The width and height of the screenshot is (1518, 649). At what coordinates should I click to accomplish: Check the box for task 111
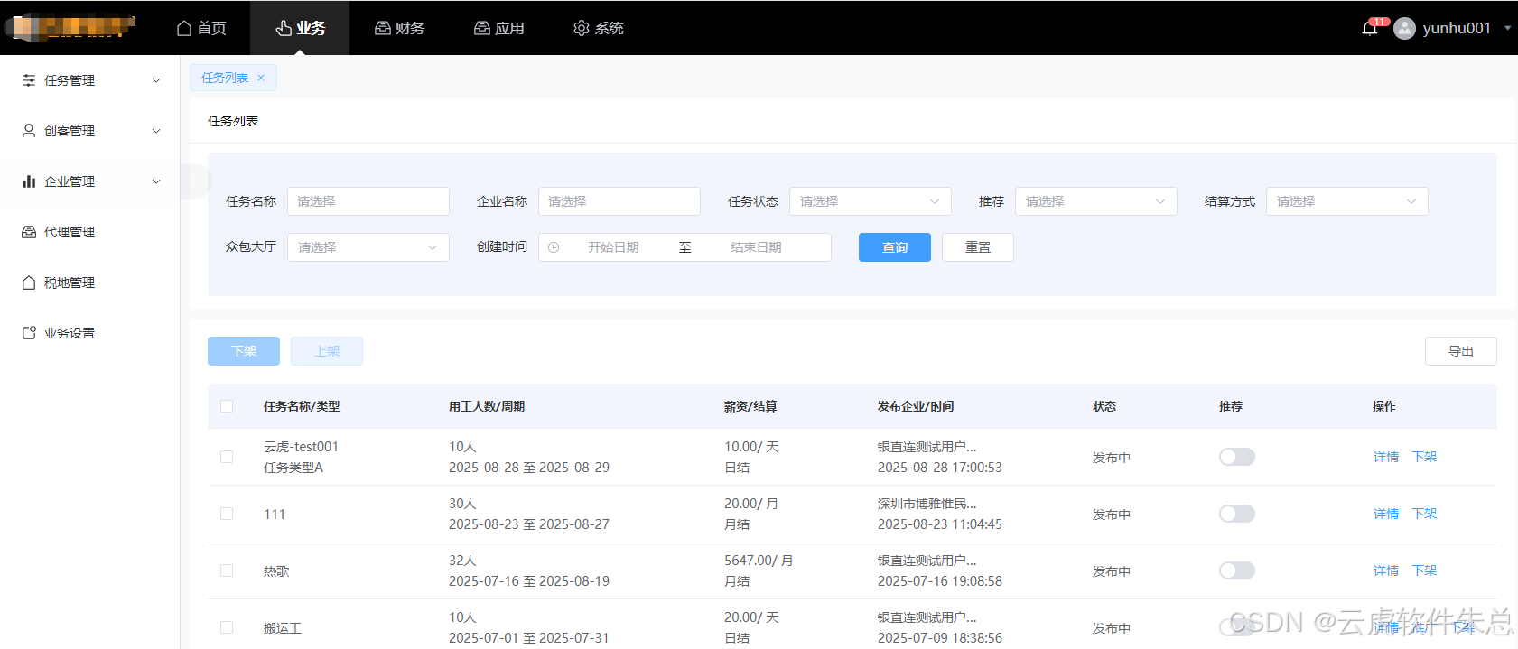click(227, 514)
